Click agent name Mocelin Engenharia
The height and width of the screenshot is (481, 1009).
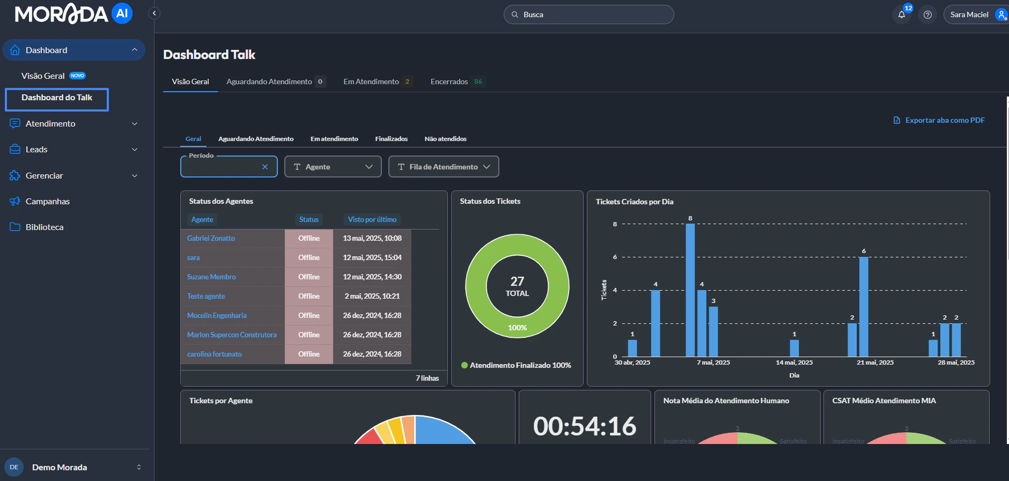point(217,315)
